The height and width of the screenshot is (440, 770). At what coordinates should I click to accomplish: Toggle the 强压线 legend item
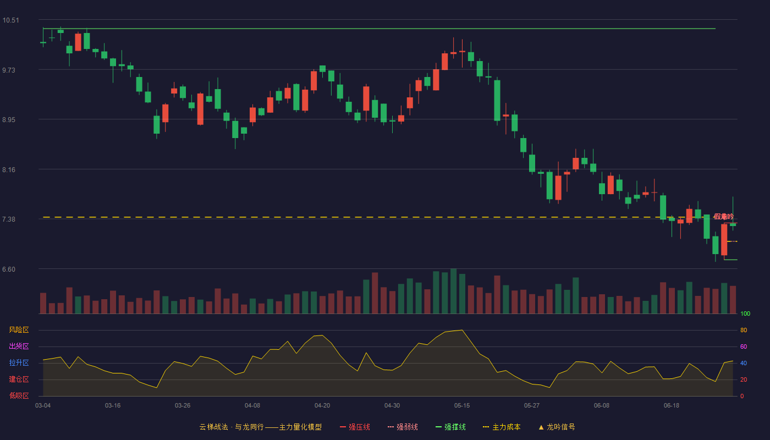click(355, 427)
